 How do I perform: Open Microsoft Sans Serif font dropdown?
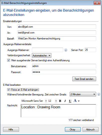pyautogui.click(x=46, y=101)
